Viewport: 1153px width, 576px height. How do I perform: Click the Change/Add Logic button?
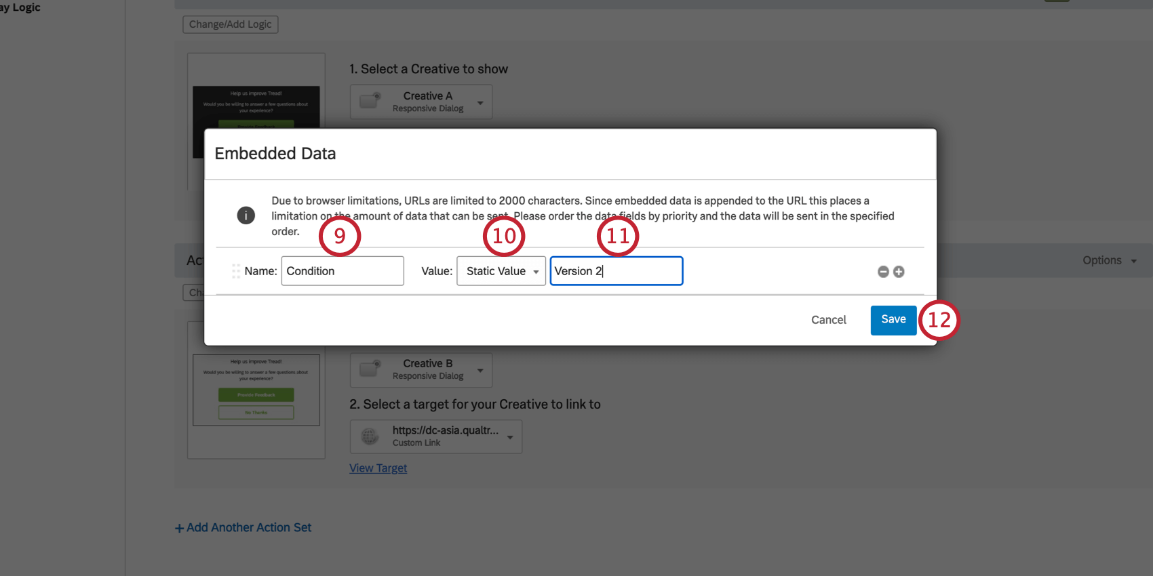click(230, 24)
